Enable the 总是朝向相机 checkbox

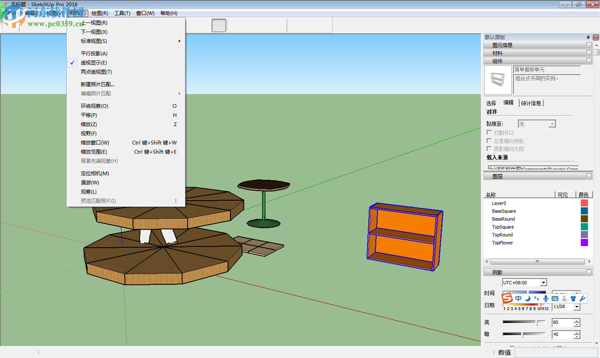488,141
